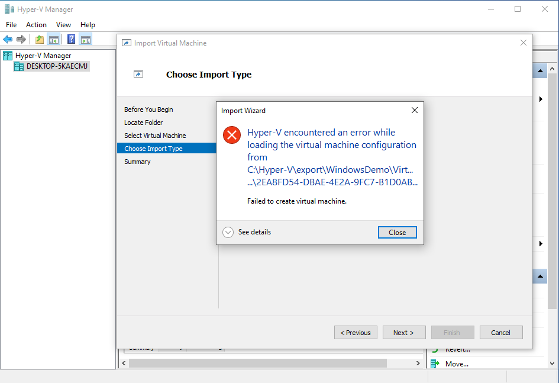The height and width of the screenshot is (383, 559).
Task: Click the Hyper-V Manager app title icon
Action: click(x=9, y=9)
